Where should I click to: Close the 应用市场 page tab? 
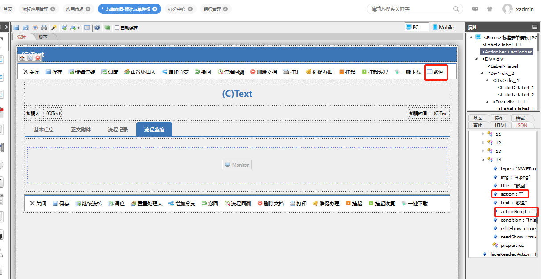click(x=88, y=9)
